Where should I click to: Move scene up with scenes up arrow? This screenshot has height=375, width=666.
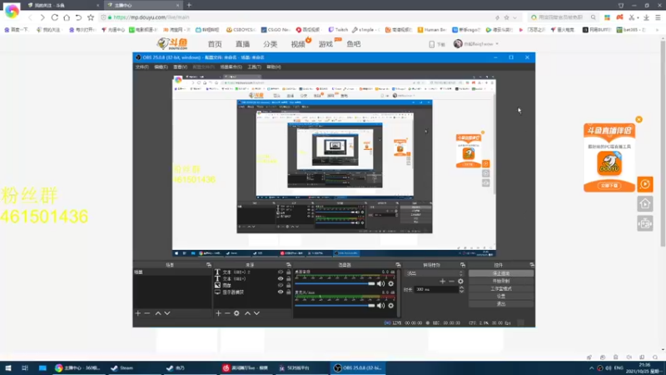click(158, 313)
